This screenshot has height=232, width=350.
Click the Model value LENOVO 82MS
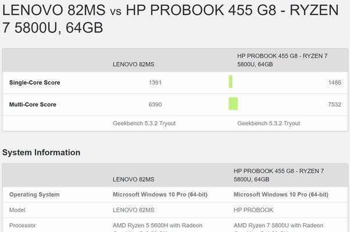click(134, 210)
